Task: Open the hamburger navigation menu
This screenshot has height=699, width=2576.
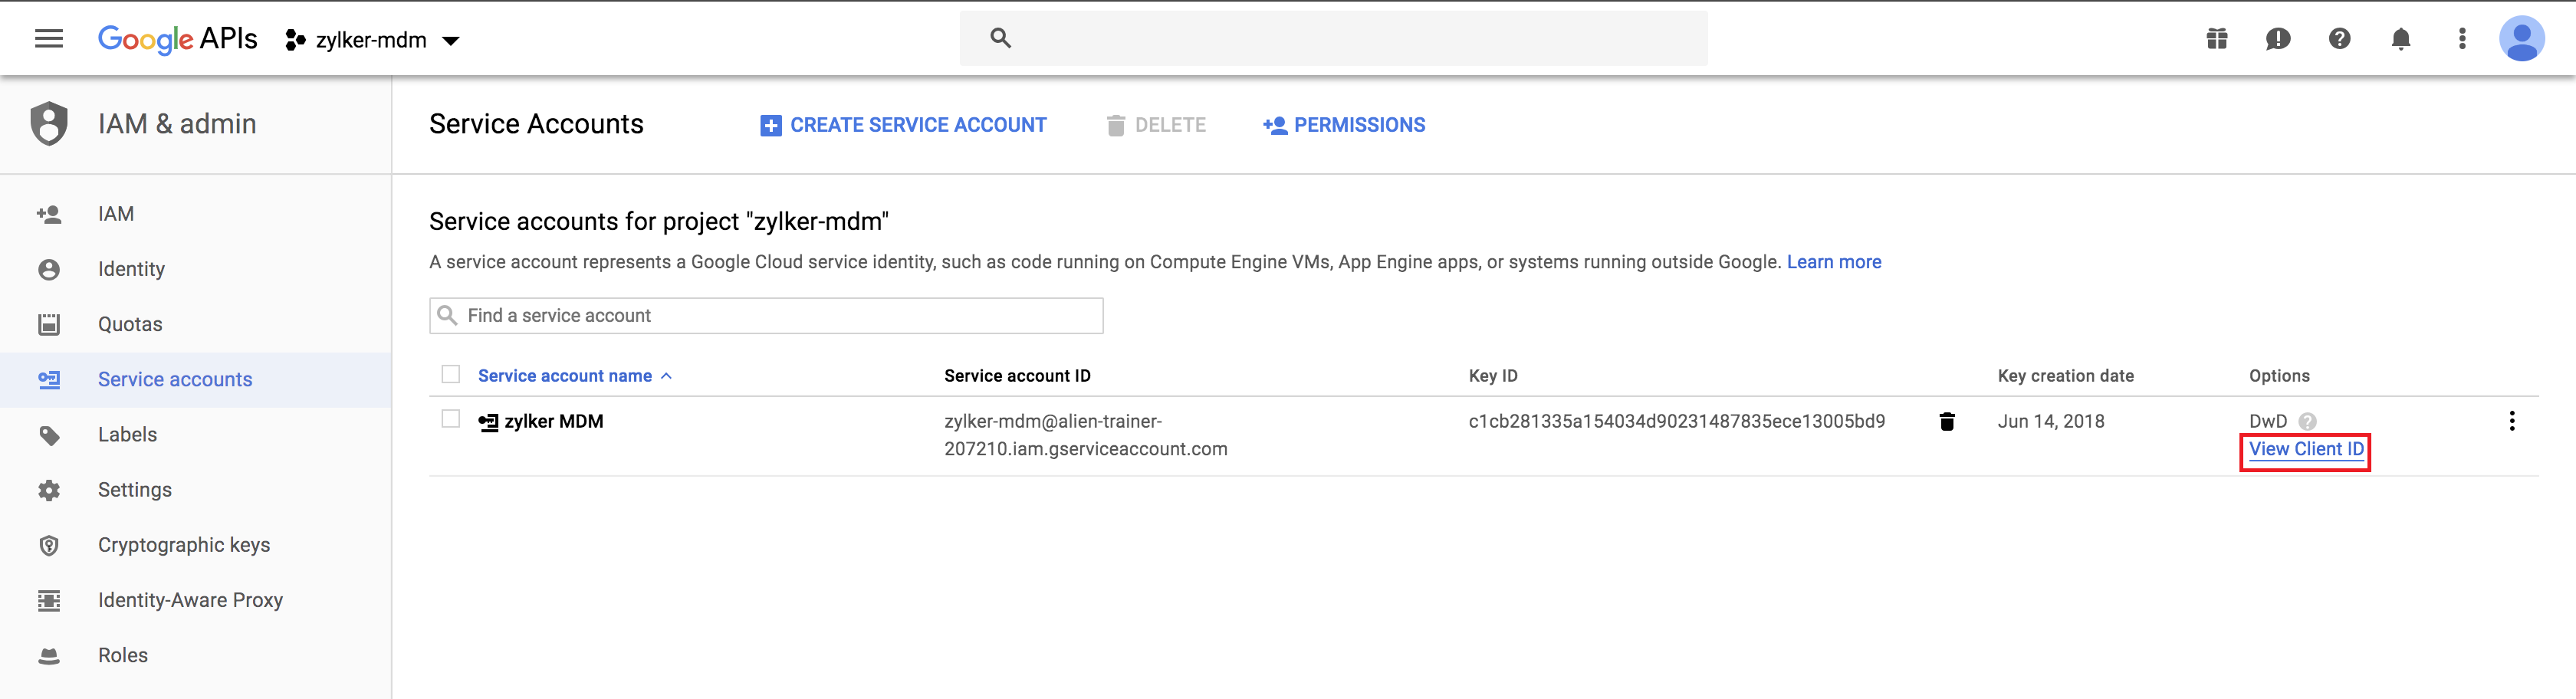Action: pyautogui.click(x=48, y=39)
